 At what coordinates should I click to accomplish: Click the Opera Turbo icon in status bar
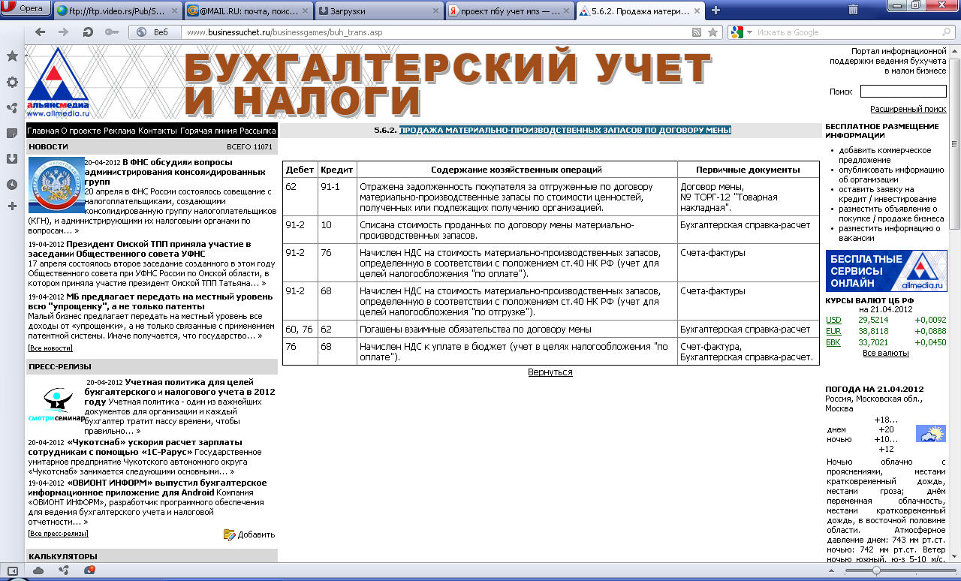point(89,571)
